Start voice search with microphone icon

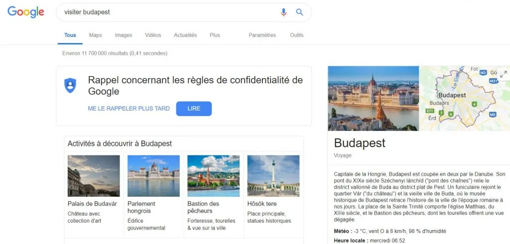283,12
